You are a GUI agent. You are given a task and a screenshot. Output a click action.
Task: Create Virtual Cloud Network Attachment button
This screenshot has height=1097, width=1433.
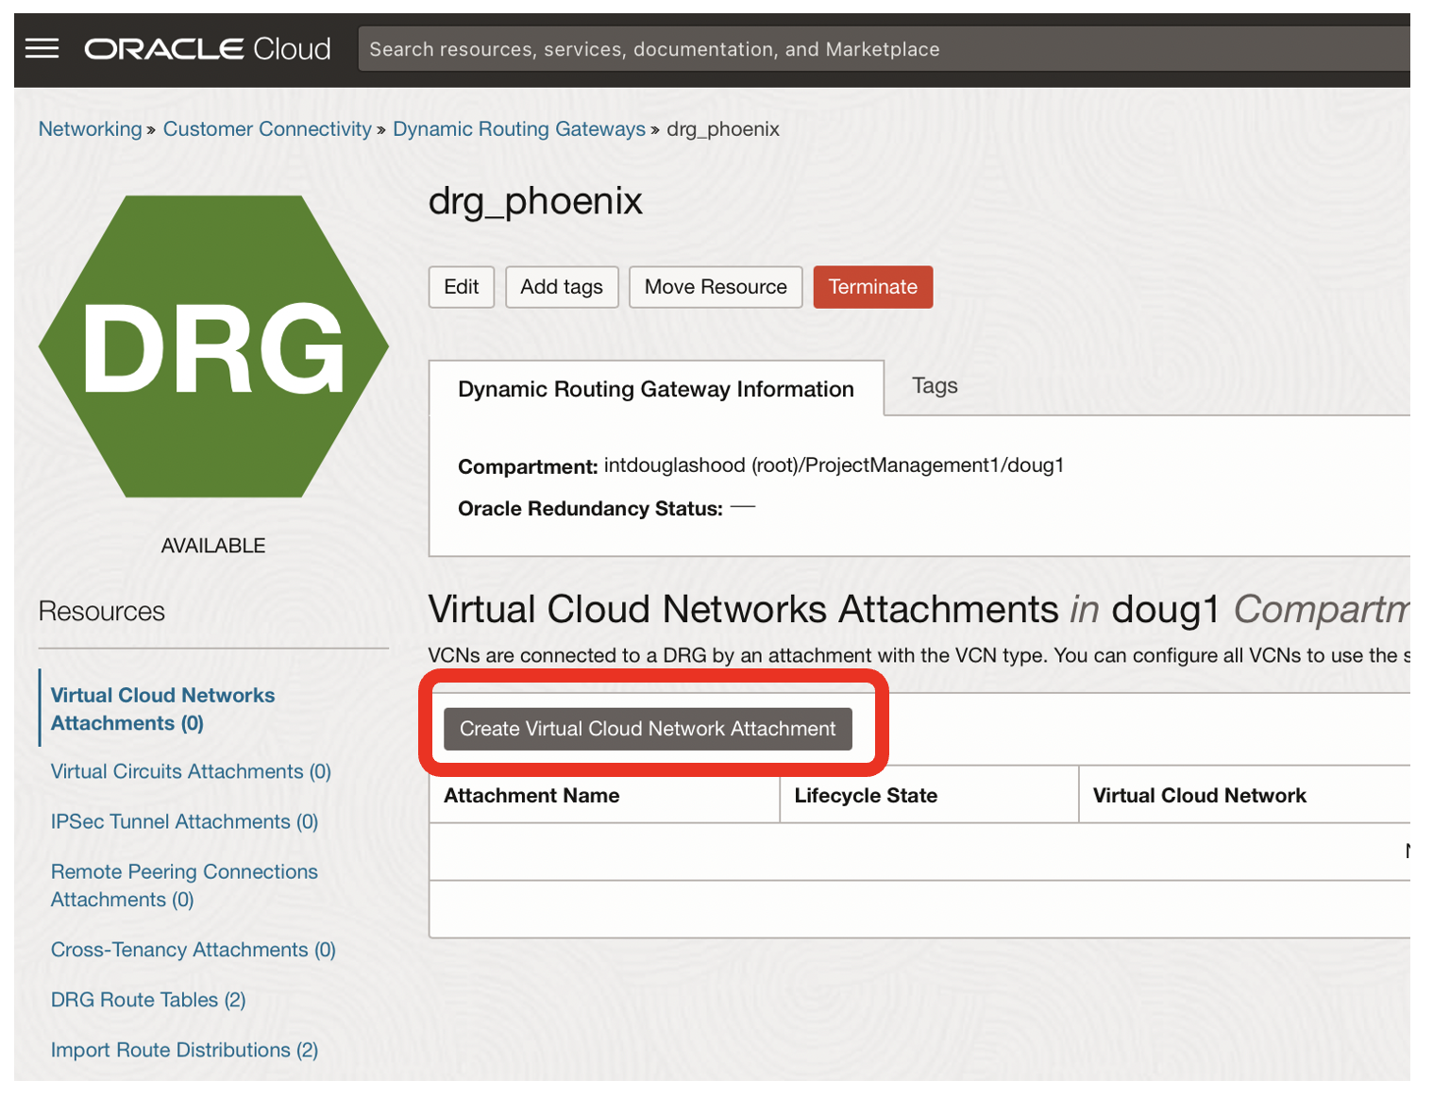648,729
